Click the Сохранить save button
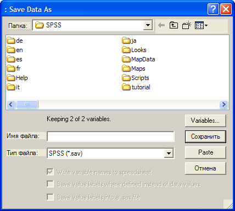 (205, 136)
